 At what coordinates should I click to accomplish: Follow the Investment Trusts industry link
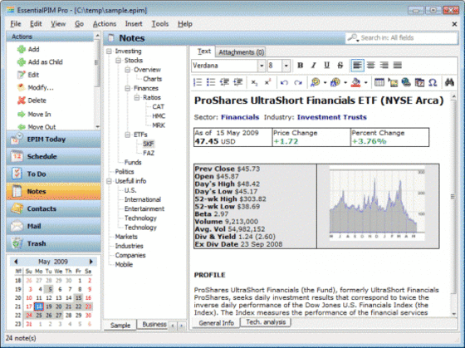[332, 117]
